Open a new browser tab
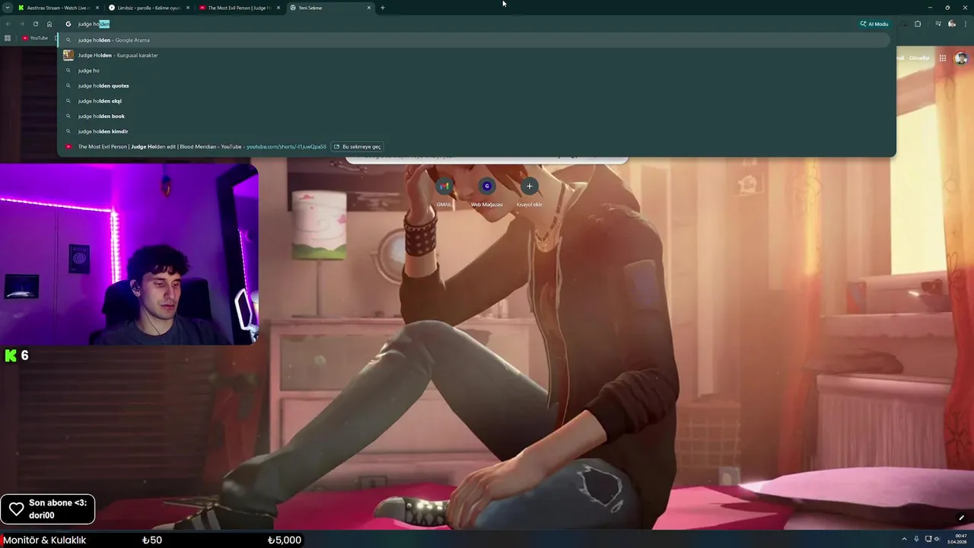This screenshot has height=548, width=974. click(383, 8)
